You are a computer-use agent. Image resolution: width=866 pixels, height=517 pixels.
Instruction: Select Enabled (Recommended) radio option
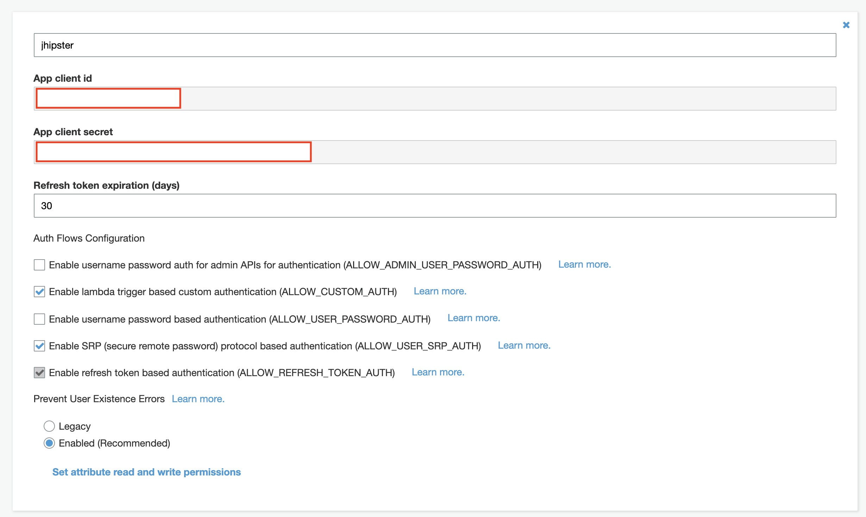click(49, 443)
